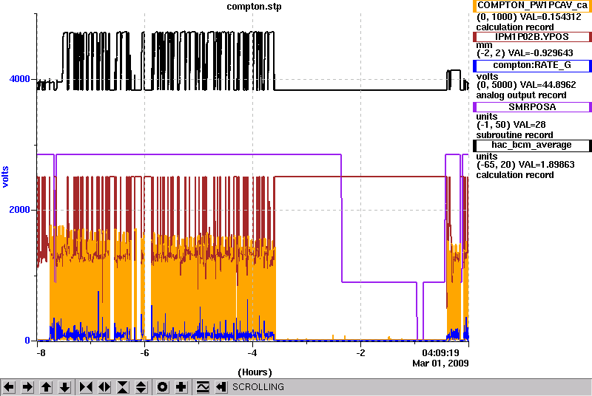Viewport: 592px width, 396px height.
Task: Expand the time axis with outward-facing triangles icon
Action: (104, 387)
